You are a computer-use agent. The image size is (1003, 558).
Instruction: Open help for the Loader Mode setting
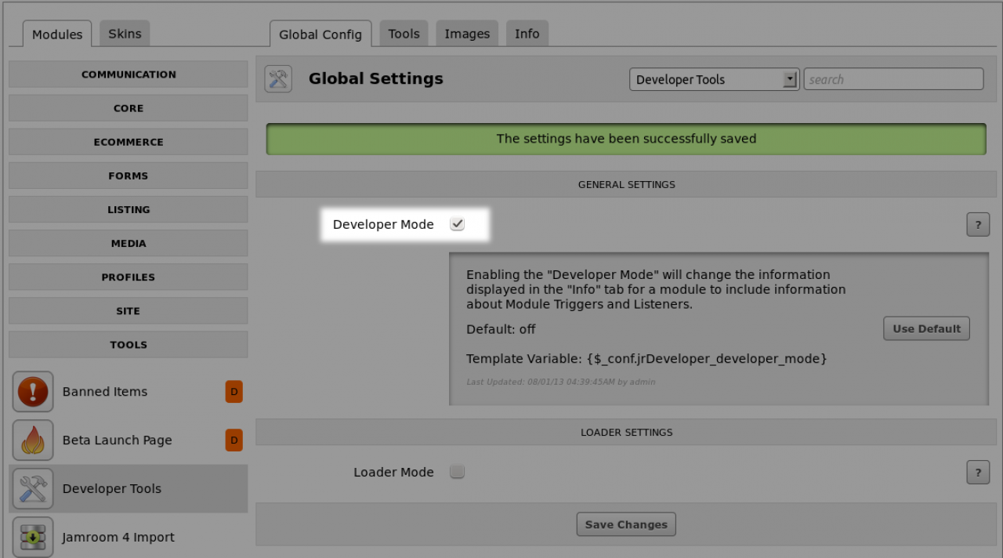point(978,473)
